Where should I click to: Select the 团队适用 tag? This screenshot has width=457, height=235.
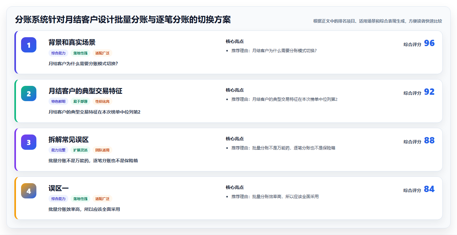point(102,150)
